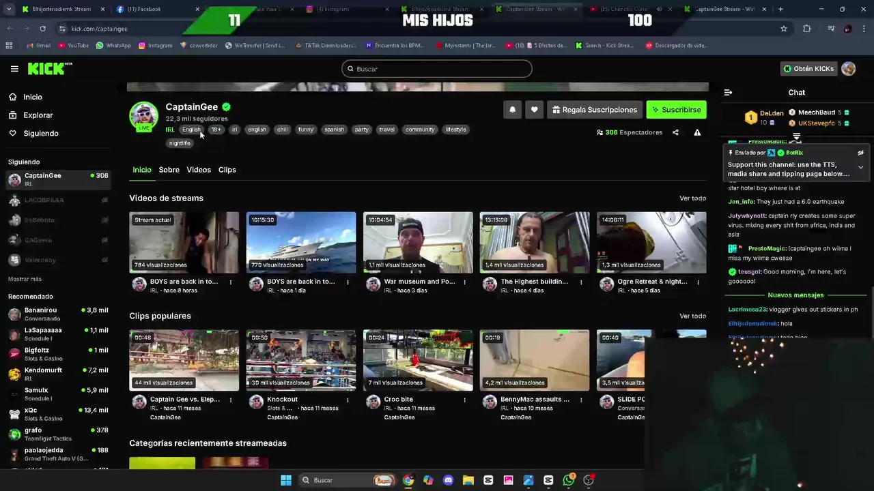Open Chrome apps grid icon

[9, 46]
